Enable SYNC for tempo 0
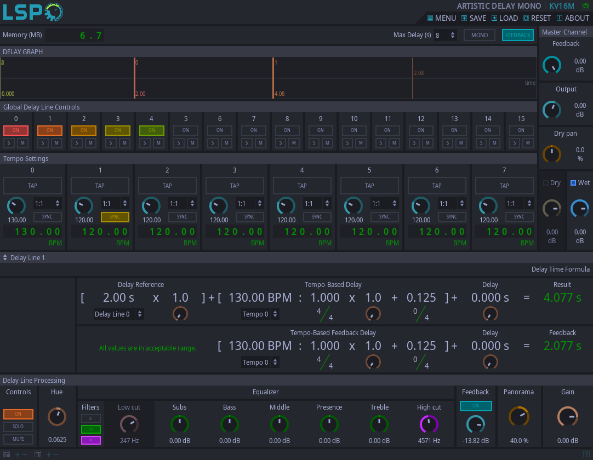 click(x=48, y=217)
